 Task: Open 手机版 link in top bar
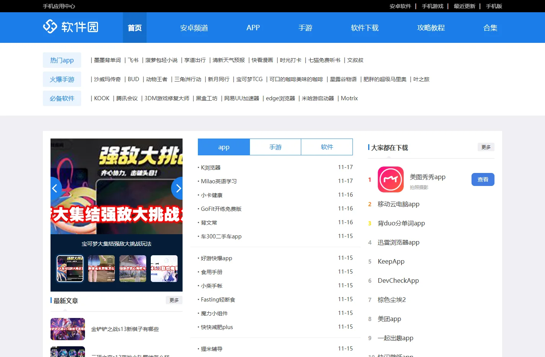(x=494, y=6)
